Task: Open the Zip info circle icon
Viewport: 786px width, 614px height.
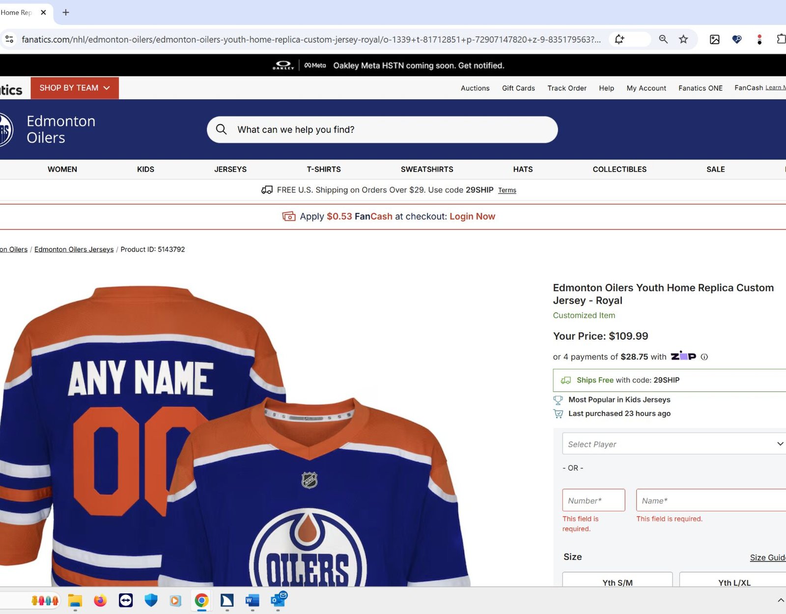Action: [x=704, y=357]
